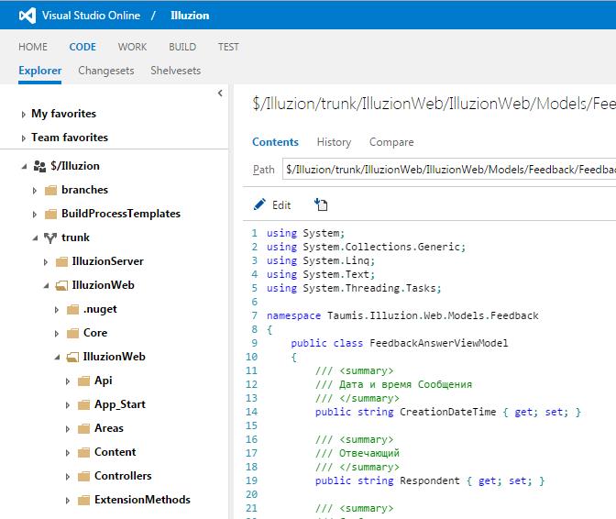Screen dimensions: 616x519
Task: Select the BuildProcessTemplates folder label
Action: pyautogui.click(x=121, y=214)
